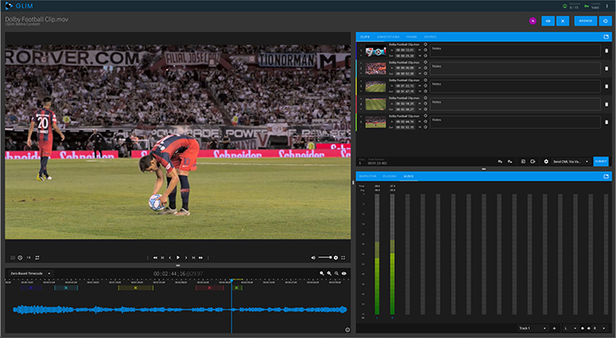The height and width of the screenshot is (338, 616).
Task: Switch to the Annotations tab
Action: 388,37
